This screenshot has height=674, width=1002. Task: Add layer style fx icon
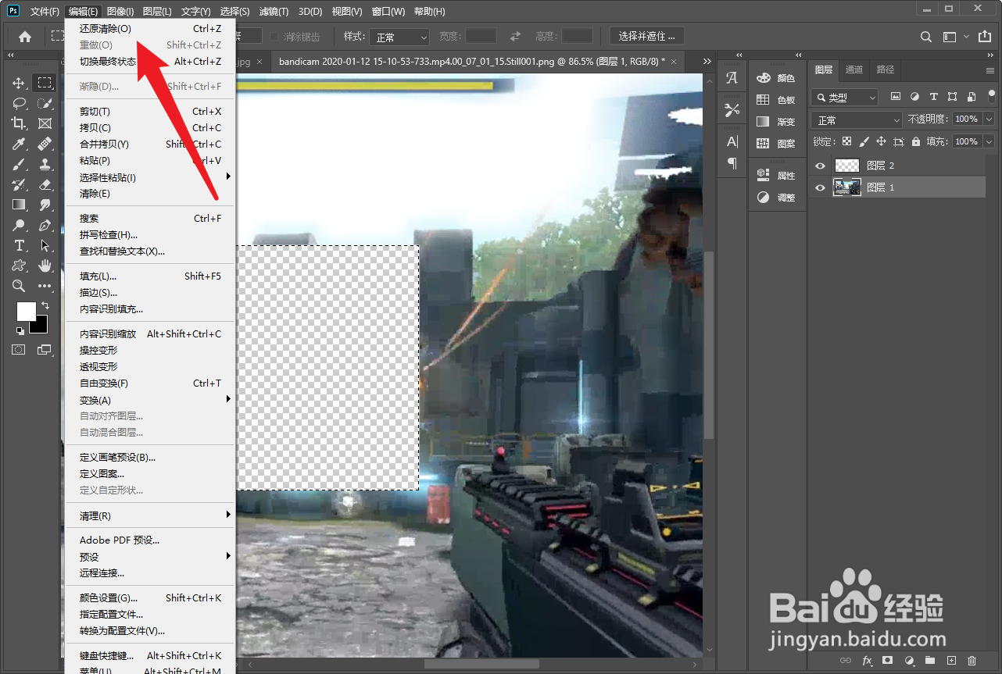coord(867,661)
